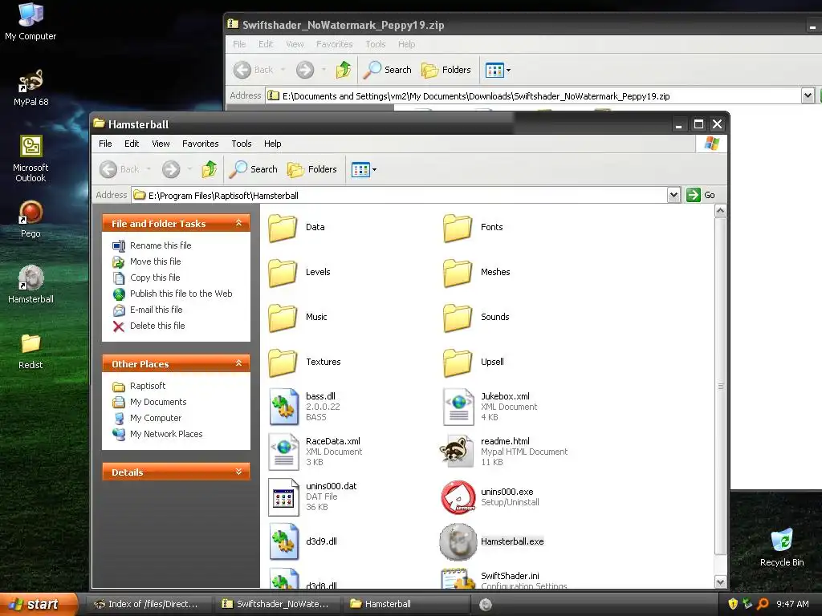This screenshot has width=822, height=616.
Task: Open the Forward history dropdown arrow in Hamsterball
Action: coord(189,169)
